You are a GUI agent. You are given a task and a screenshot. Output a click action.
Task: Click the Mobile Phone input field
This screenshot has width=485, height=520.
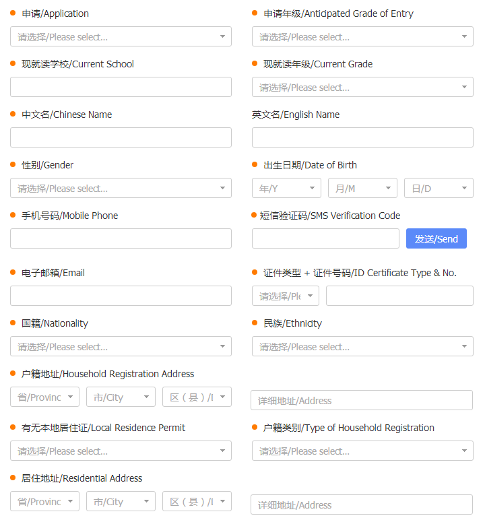(x=121, y=238)
